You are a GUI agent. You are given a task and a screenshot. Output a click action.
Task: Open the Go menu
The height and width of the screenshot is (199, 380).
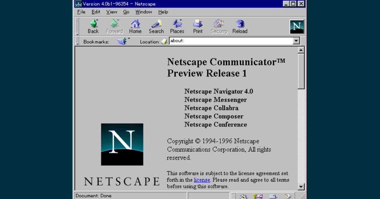click(x=126, y=12)
